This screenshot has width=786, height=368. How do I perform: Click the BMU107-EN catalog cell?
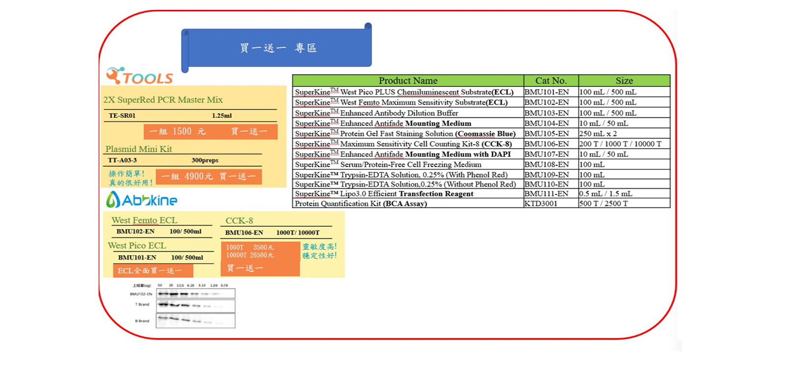point(551,154)
